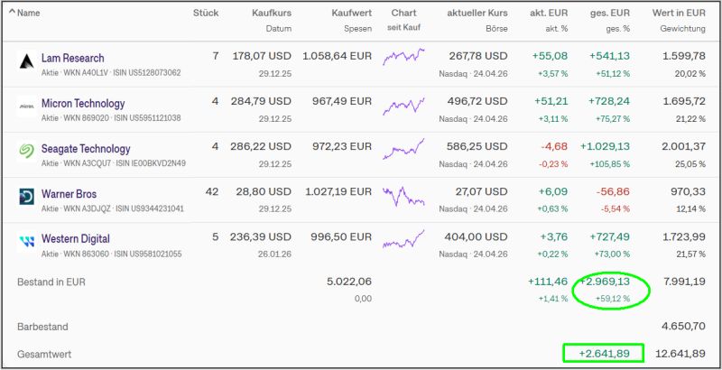722x370 pixels.
Task: Click the Stück column header
Action: (206, 14)
